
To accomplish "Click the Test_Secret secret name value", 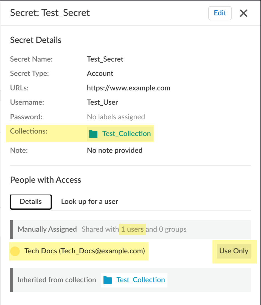I will tap(105, 59).
